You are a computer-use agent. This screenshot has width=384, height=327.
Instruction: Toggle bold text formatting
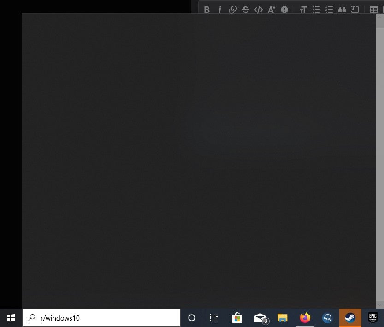pyautogui.click(x=207, y=9)
